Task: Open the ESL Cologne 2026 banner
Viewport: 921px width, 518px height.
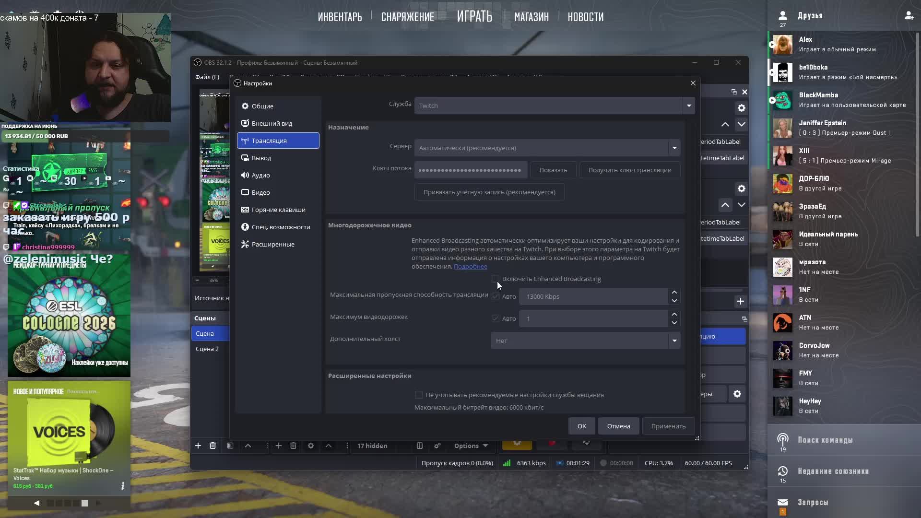Action: (x=69, y=316)
